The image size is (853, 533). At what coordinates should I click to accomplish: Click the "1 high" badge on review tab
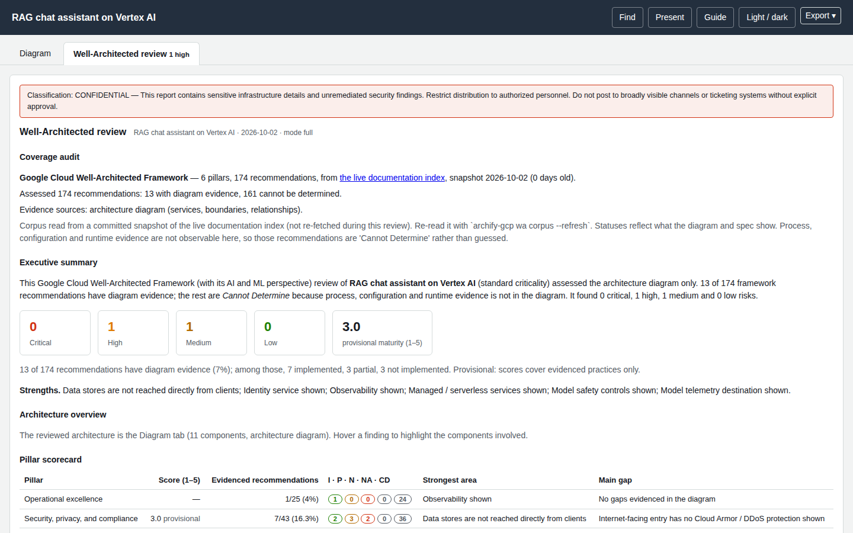179,54
